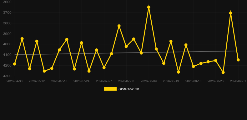This screenshot has width=247, height=120.
Task: Click the 2026-08-18 axis date label
Action: pos(194,81)
